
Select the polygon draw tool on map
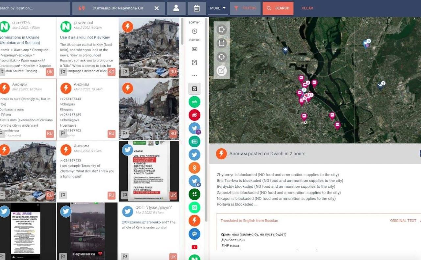pos(222,30)
